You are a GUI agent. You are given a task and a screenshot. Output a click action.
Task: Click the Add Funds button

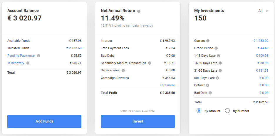(44, 121)
